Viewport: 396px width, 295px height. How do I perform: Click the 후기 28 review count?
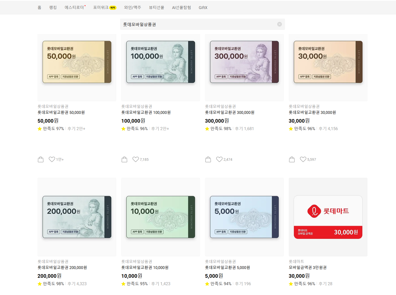(x=325, y=284)
